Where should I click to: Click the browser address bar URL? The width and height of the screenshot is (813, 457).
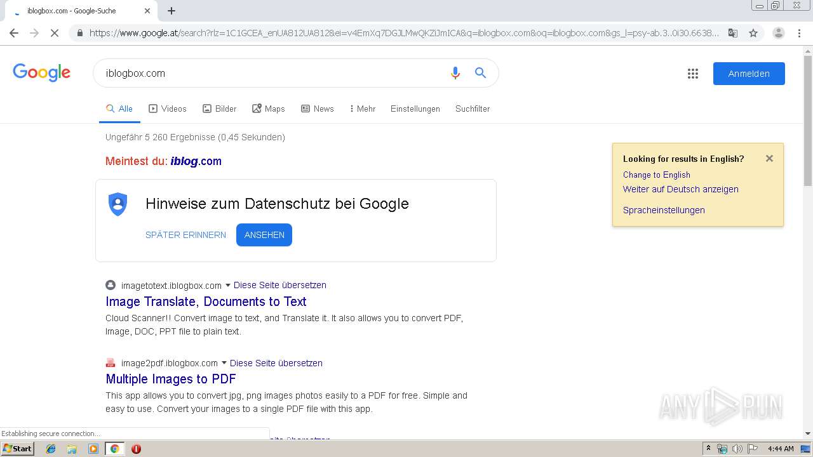pyautogui.click(x=404, y=33)
